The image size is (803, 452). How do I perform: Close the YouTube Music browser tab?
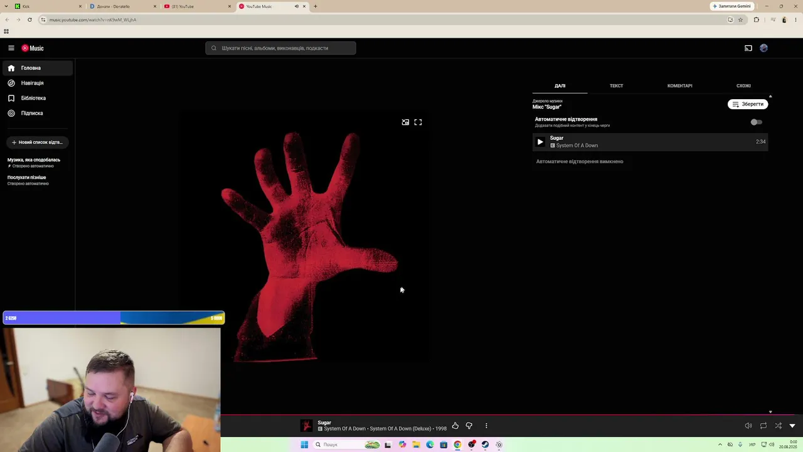pyautogui.click(x=304, y=6)
